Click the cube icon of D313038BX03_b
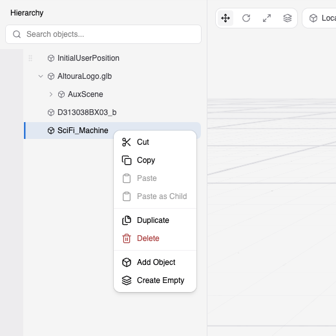This screenshot has width=336, height=336. click(x=51, y=112)
